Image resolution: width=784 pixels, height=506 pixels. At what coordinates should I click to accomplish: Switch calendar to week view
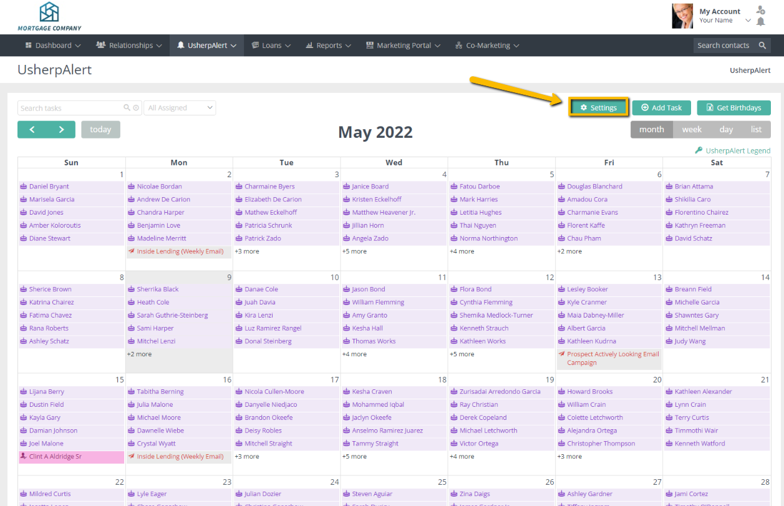pos(691,129)
